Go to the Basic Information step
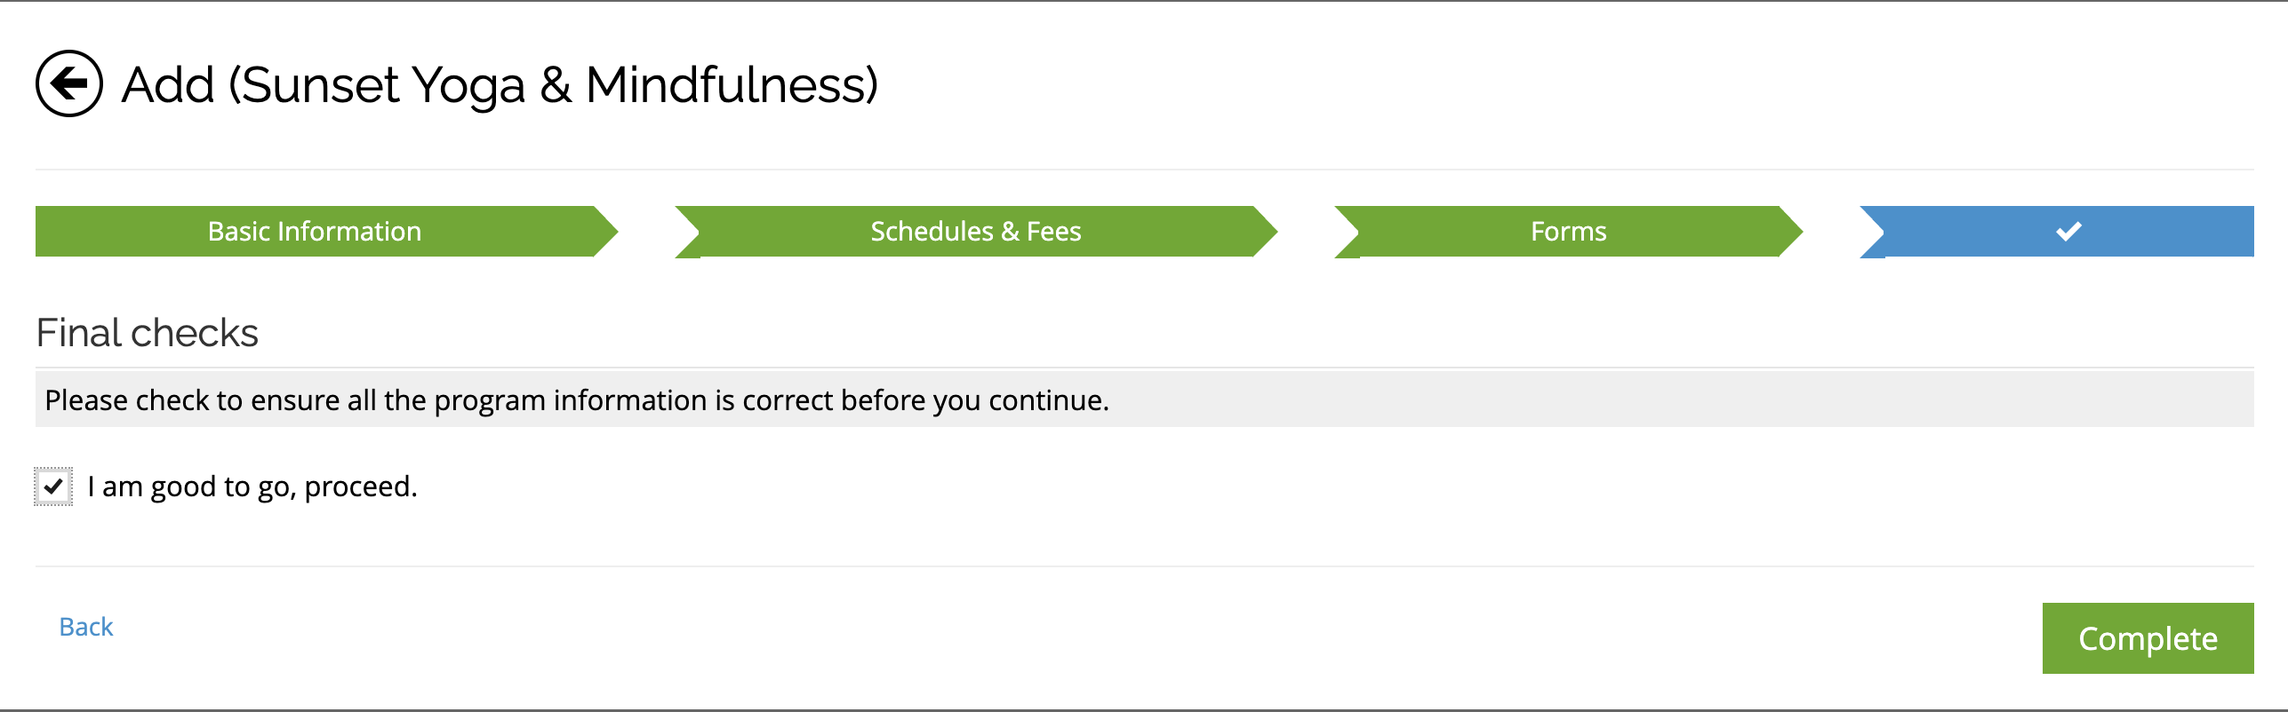The height and width of the screenshot is (712, 2288). coord(315,232)
